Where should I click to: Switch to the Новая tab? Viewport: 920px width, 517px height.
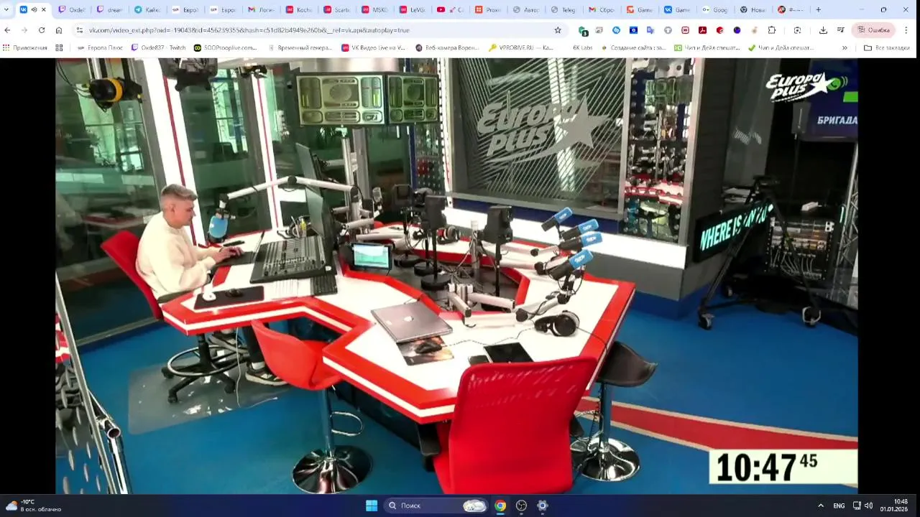coord(753,10)
